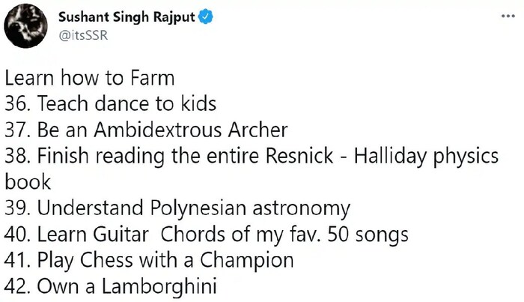524x302 pixels.
Task: Click the line starting "38. Finish reading"
Action: pyautogui.click(x=252, y=156)
